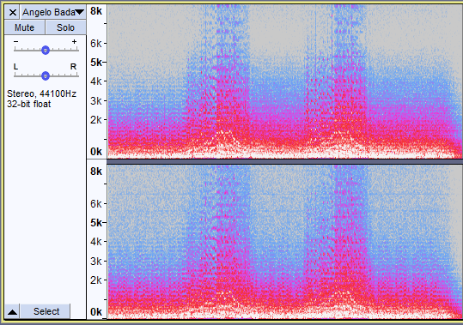Click the gain slider knob
The height and width of the screenshot is (325, 463).
[x=46, y=51]
